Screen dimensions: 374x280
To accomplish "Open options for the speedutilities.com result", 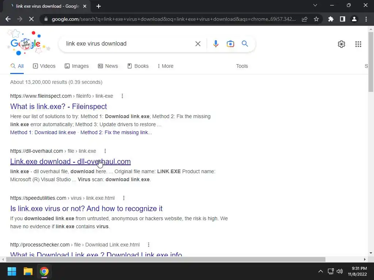I will 124,198.
